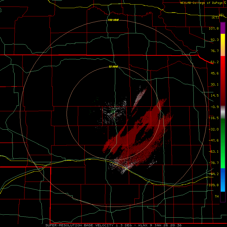
Task: Click the 50 NMI range ring label
Action: tap(113, 67)
